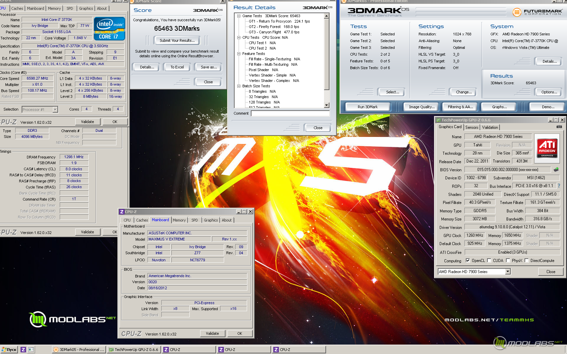Toggle the DirectCompute checkbox in GPU-Z
Screen dimensions: 567x354
(526, 260)
